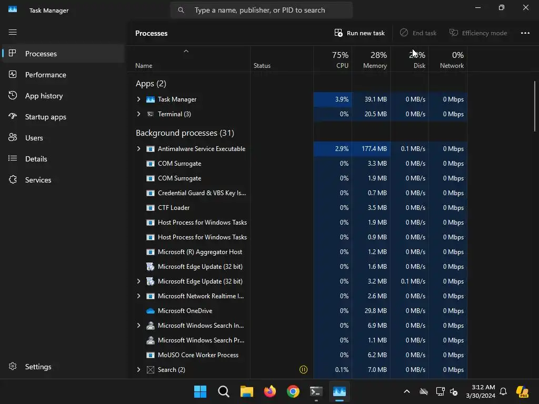This screenshot has width=539, height=404.
Task: Click the Microsoft Windows Search Pr... icon
Action: [151, 340]
